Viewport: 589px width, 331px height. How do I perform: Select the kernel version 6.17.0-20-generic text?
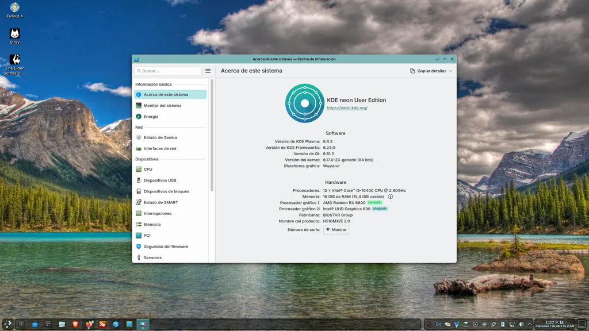coord(348,160)
